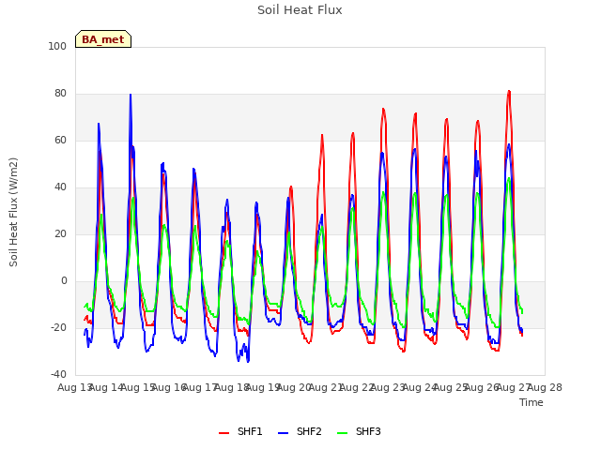The height and width of the screenshot is (450, 601).
Task: Click the Aug 13 x-axis tick label
Action: (75, 387)
